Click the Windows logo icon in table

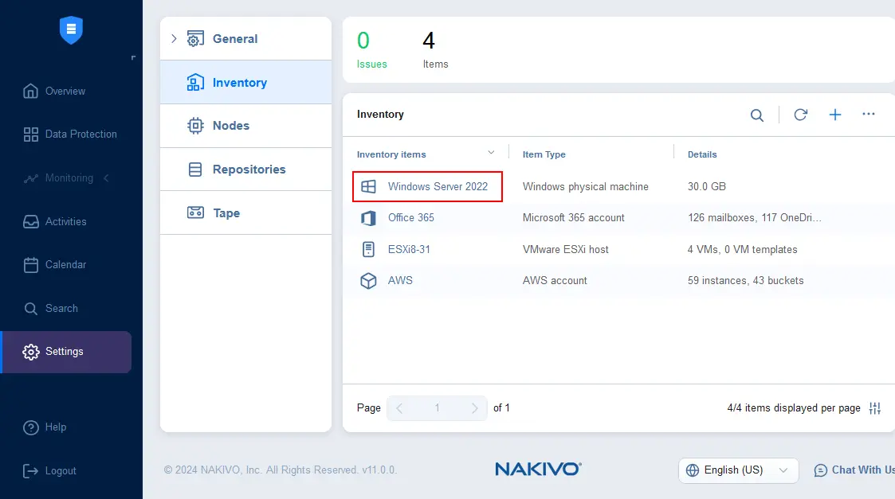click(x=369, y=186)
